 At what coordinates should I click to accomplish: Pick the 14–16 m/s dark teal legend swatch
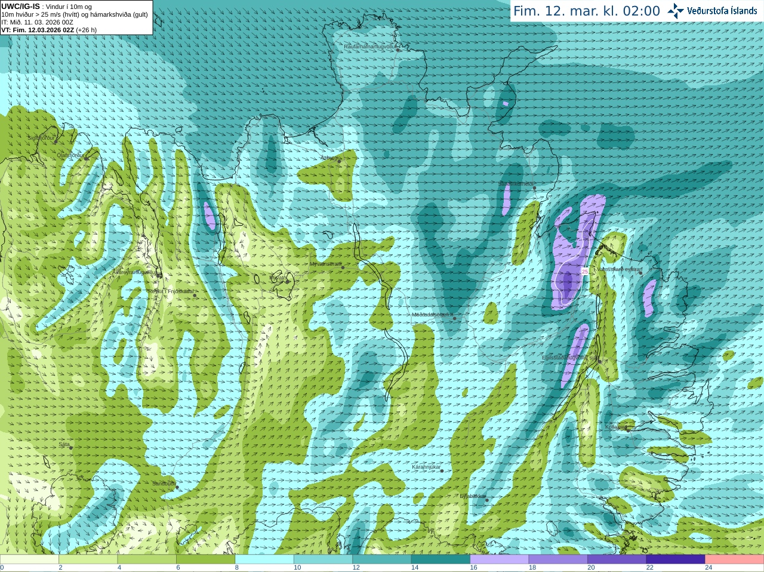(440, 559)
